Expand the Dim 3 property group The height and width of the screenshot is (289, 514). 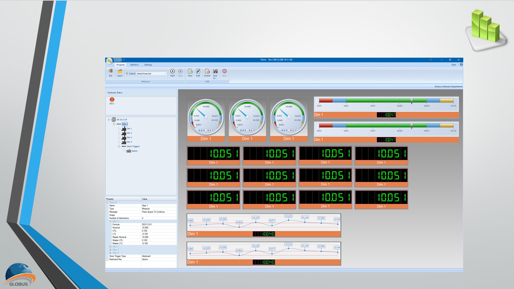[110, 250]
